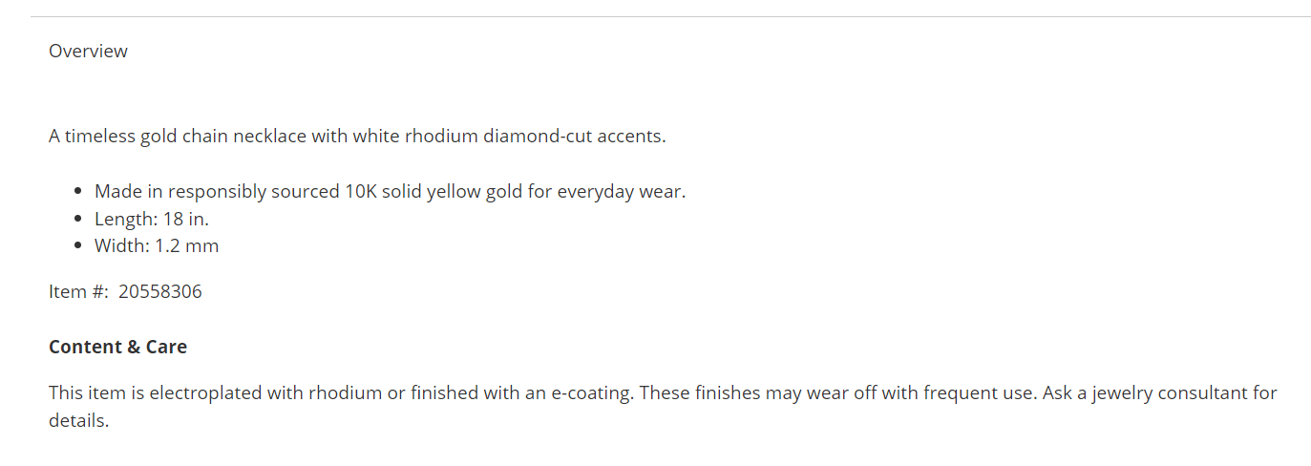Click the bullet dot before "Width"
The height and width of the screenshot is (466, 1311).
coord(77,246)
